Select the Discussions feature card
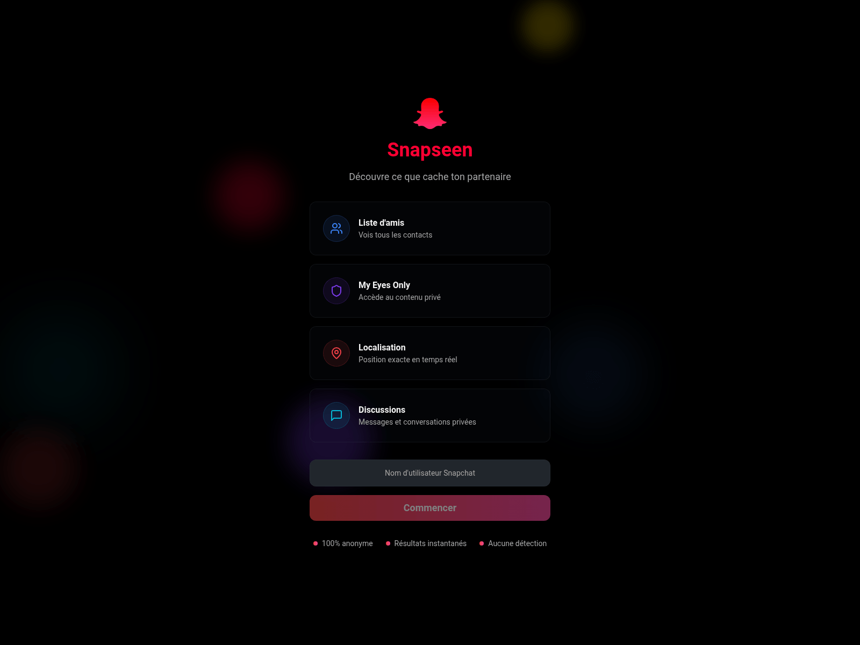The image size is (860, 645). (430, 415)
